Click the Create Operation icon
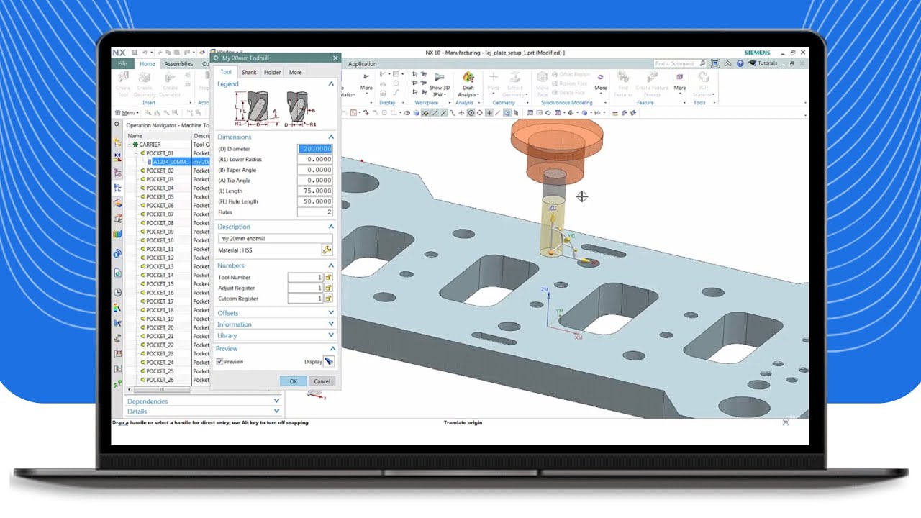Viewport: 921px width, 518px height. tap(170, 78)
